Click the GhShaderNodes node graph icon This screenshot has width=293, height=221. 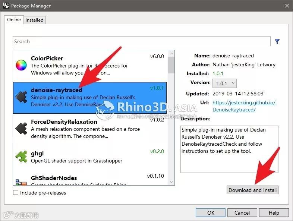coord(21,182)
